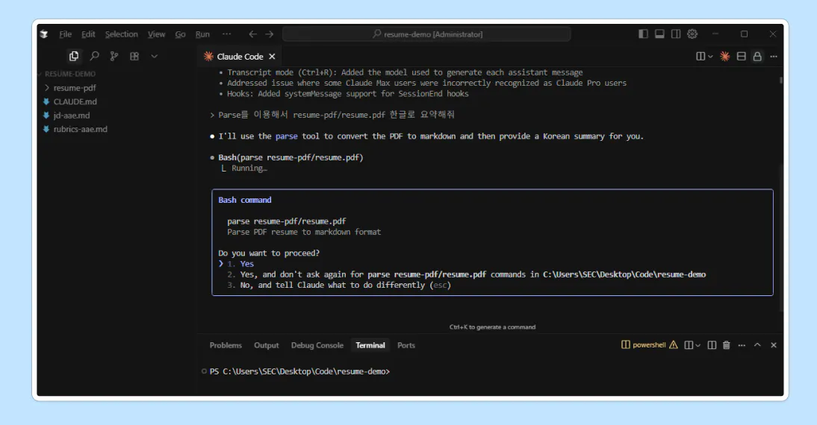The height and width of the screenshot is (425, 817).
Task: Open the View menu
Action: pos(156,34)
